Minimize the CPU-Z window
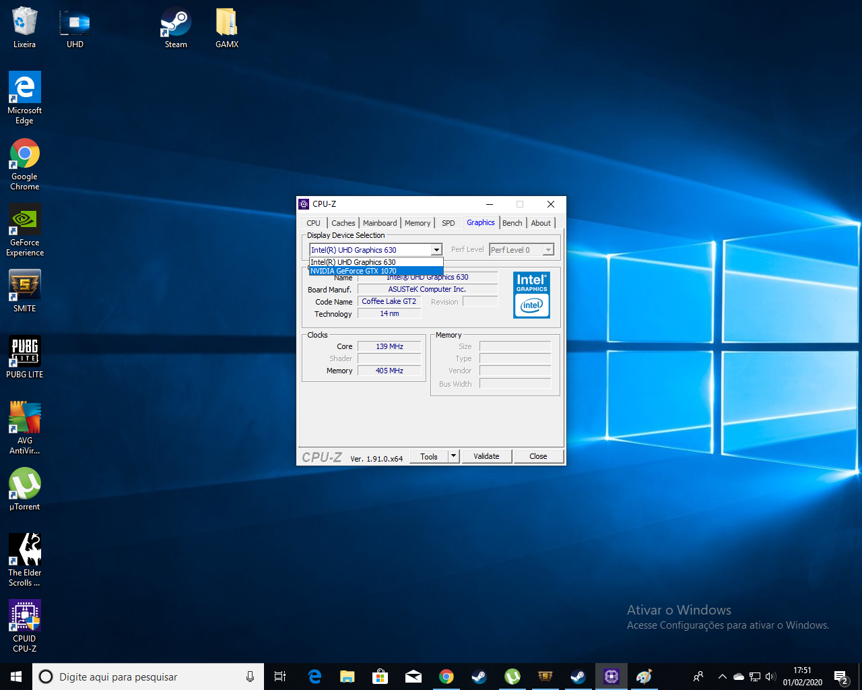This screenshot has height=690, width=862. [x=490, y=204]
